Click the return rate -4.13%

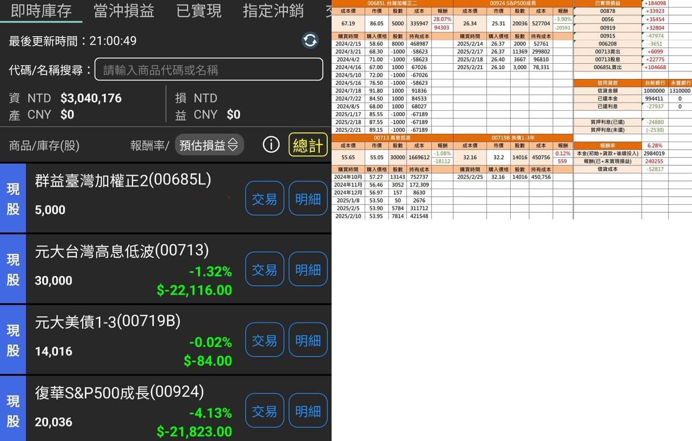point(210,413)
